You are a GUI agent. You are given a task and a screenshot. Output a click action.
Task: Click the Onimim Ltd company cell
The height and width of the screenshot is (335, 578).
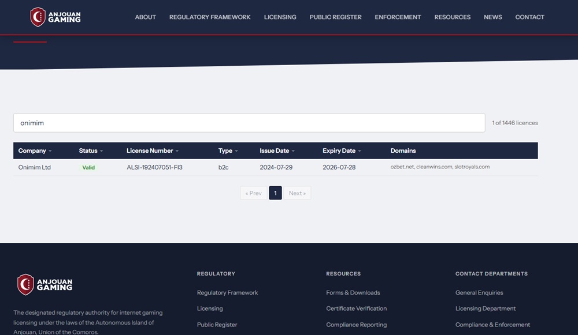click(x=35, y=167)
